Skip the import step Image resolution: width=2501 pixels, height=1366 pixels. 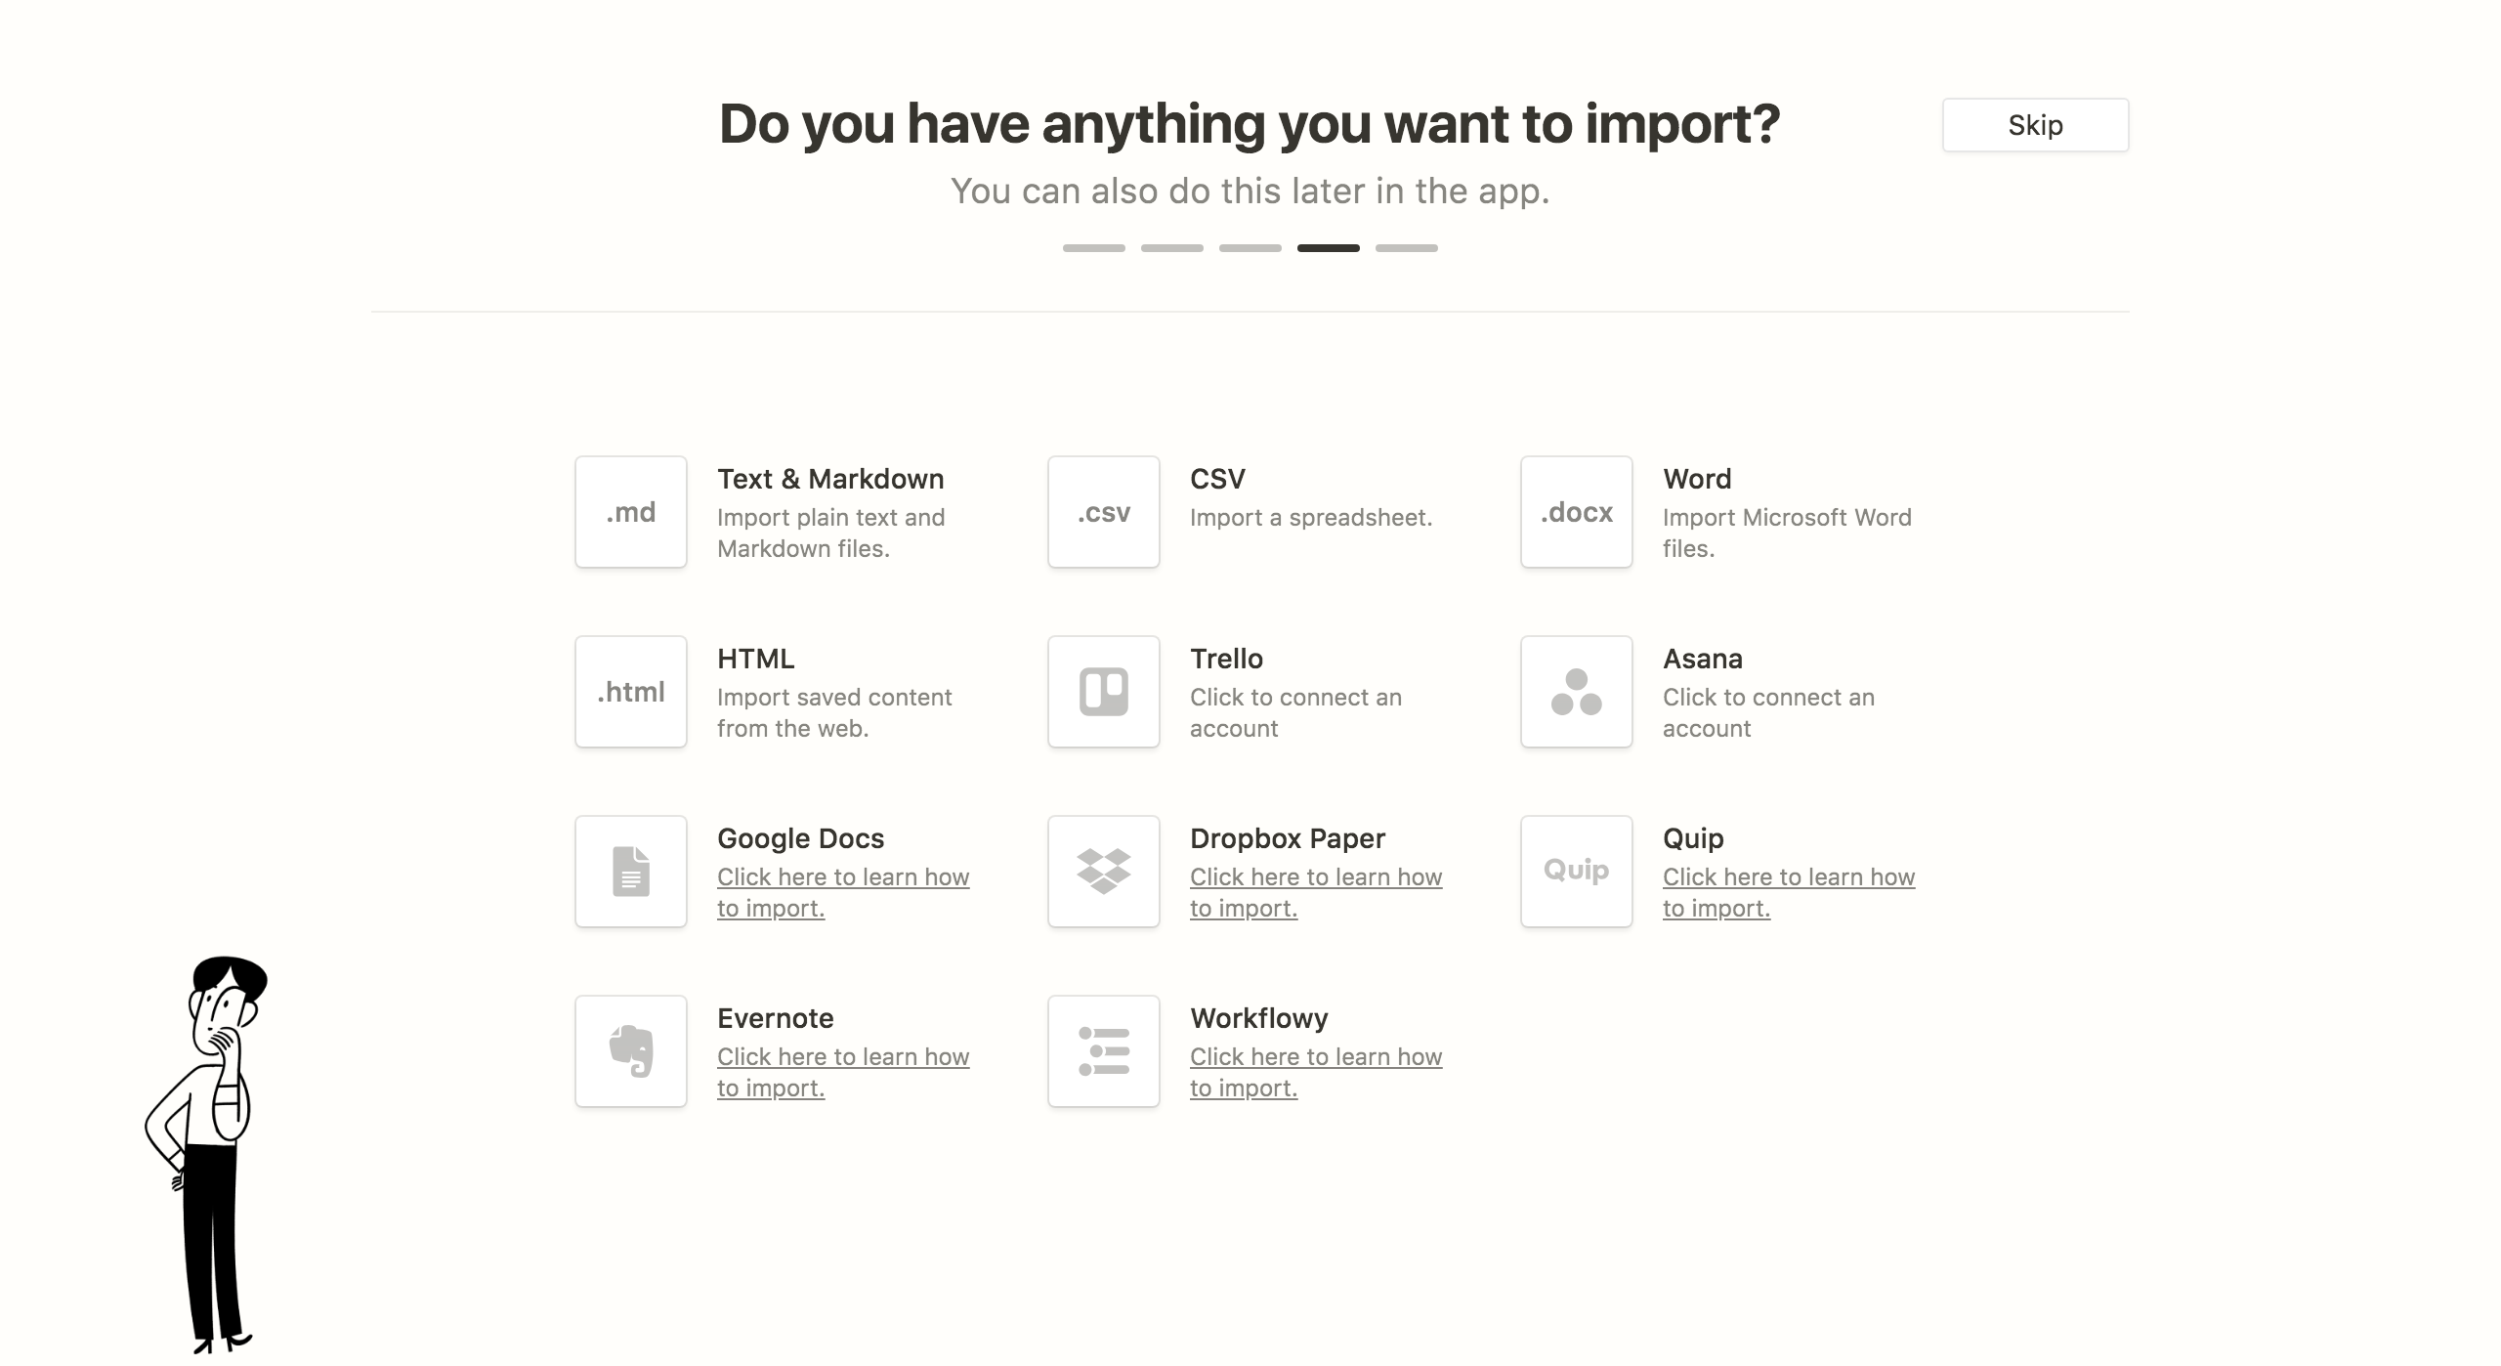click(2035, 125)
